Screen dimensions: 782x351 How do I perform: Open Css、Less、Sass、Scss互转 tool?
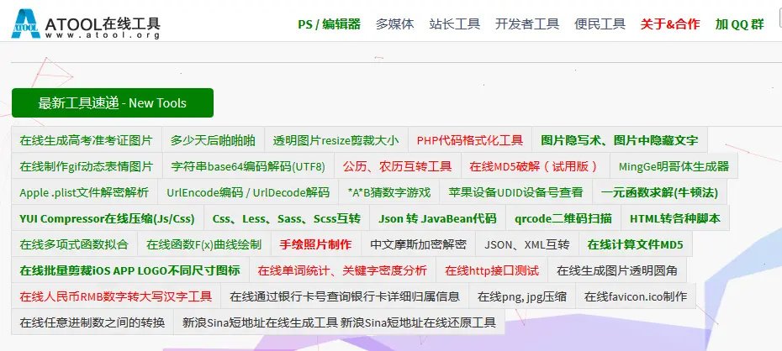pos(286,218)
